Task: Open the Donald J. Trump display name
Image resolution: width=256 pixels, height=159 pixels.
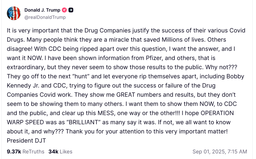Action: click(x=42, y=10)
